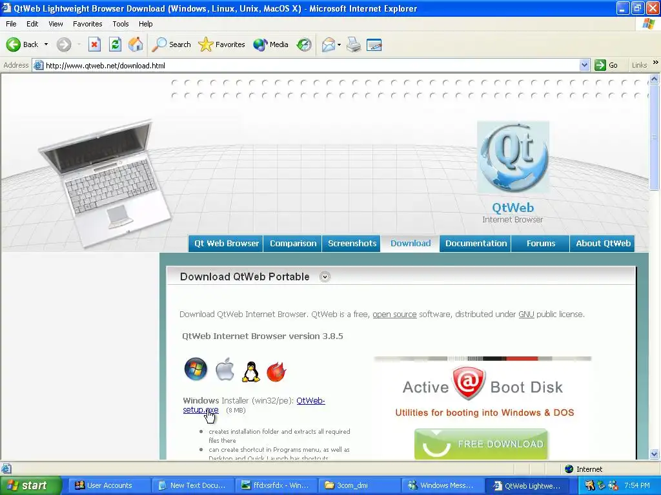Open the Back history dropdown arrow
Viewport: 661px width, 495px height.
coord(46,44)
